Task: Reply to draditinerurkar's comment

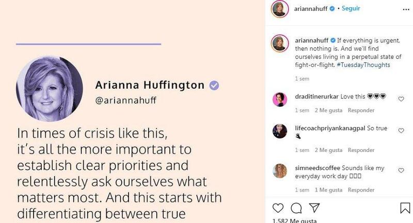Action: (361, 110)
